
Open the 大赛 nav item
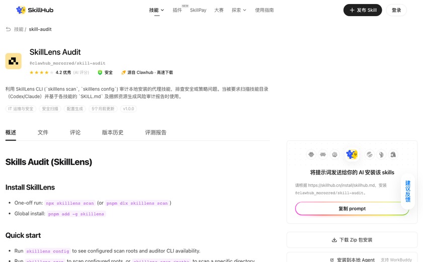tap(219, 10)
